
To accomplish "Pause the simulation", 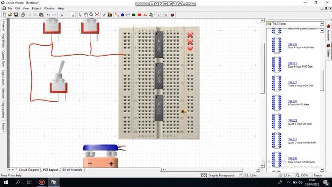I will tap(67, 15).
